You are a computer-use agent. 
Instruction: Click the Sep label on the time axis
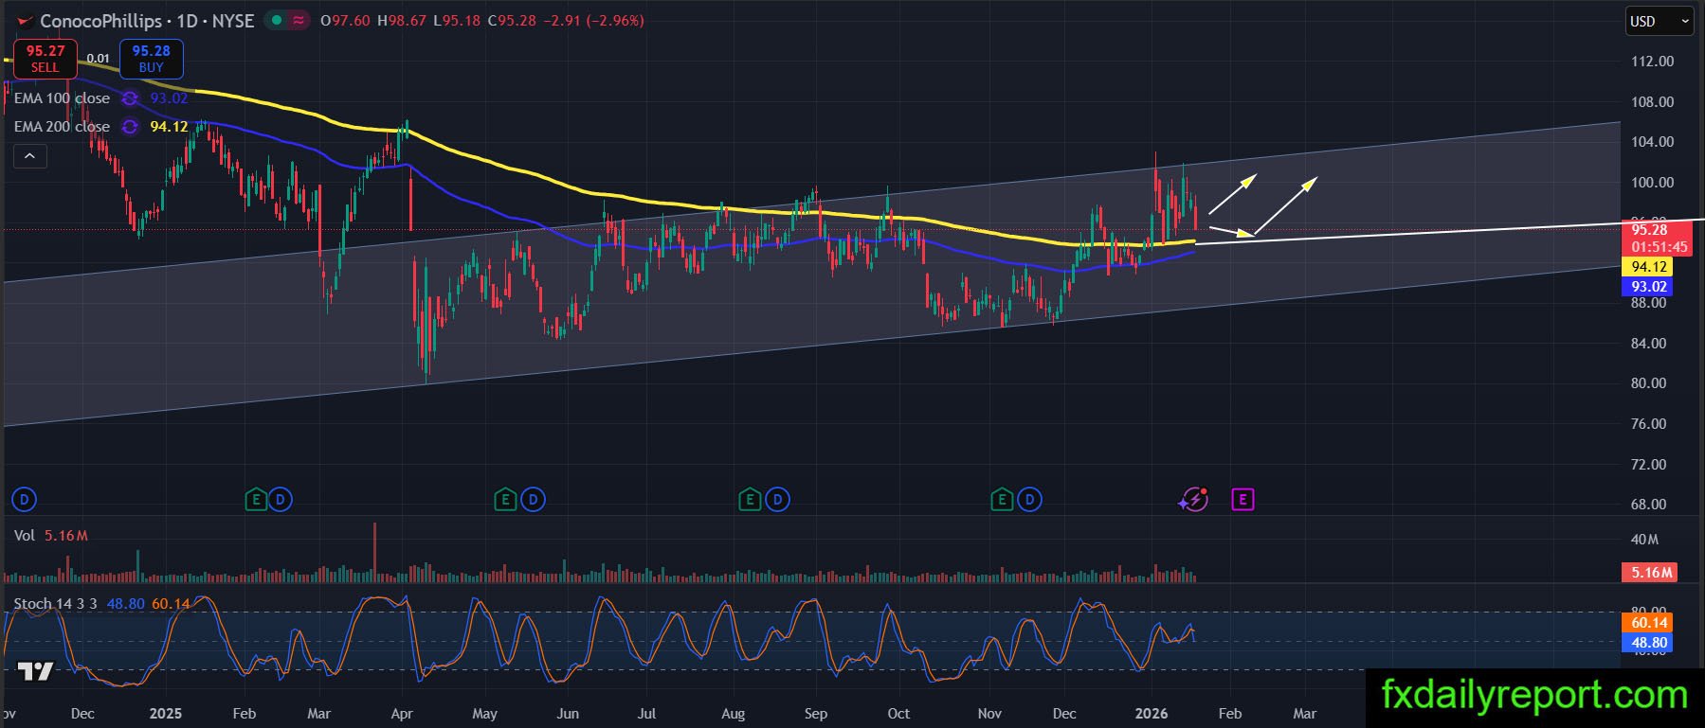click(x=816, y=714)
